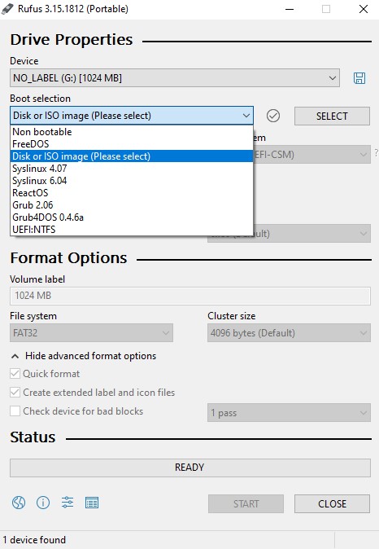379x549 pixels.
Task: Choose FreeDOS boot option
Action: click(x=132, y=144)
